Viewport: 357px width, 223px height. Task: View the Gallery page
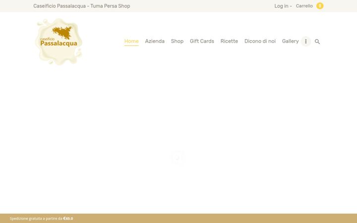point(290,41)
